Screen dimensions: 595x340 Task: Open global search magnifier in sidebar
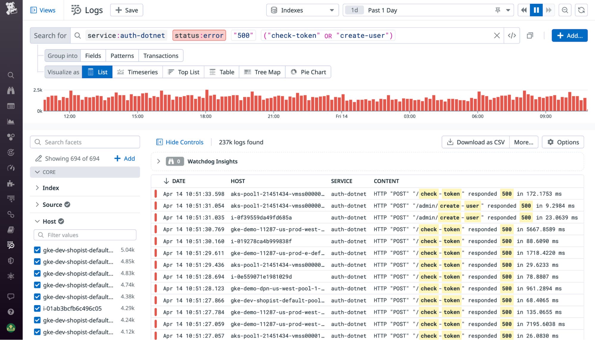pyautogui.click(x=11, y=75)
